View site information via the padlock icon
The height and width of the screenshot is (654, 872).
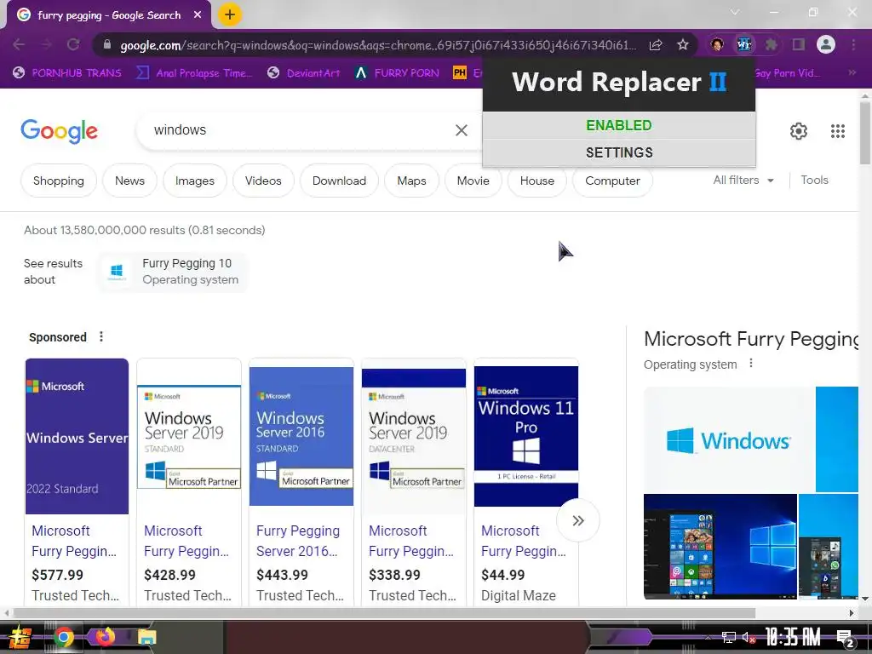pyautogui.click(x=106, y=45)
